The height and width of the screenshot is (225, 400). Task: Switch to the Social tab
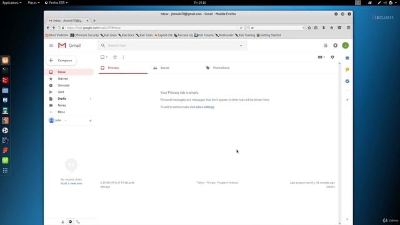(x=164, y=68)
